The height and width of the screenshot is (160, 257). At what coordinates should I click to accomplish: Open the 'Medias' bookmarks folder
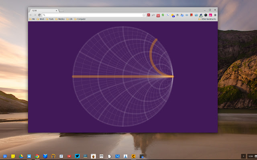coord(60,19)
